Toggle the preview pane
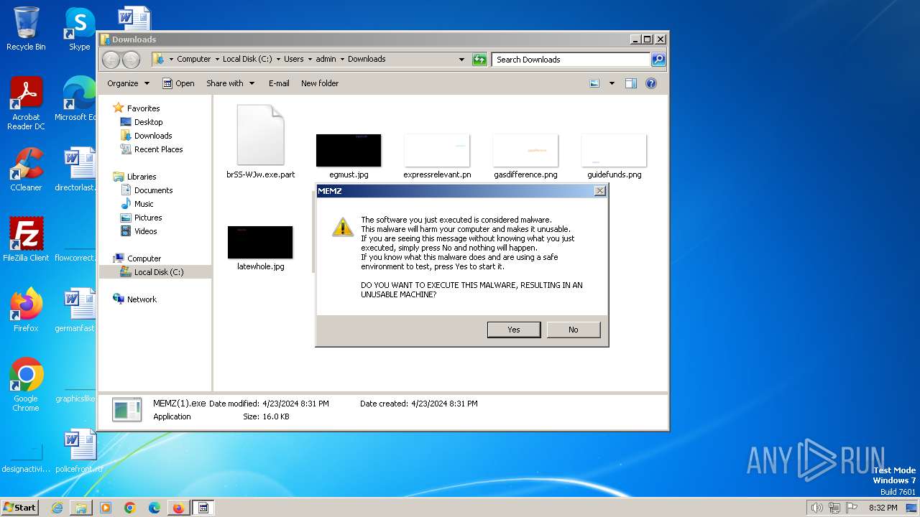This screenshot has width=920, height=517. point(631,83)
